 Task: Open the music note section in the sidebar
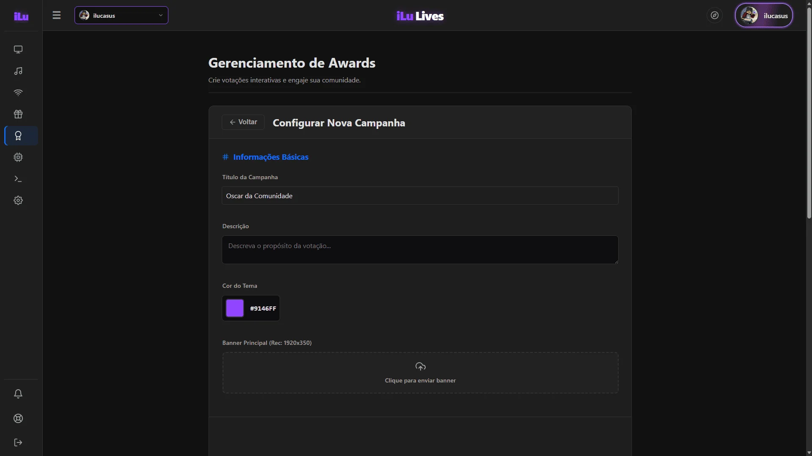click(18, 71)
